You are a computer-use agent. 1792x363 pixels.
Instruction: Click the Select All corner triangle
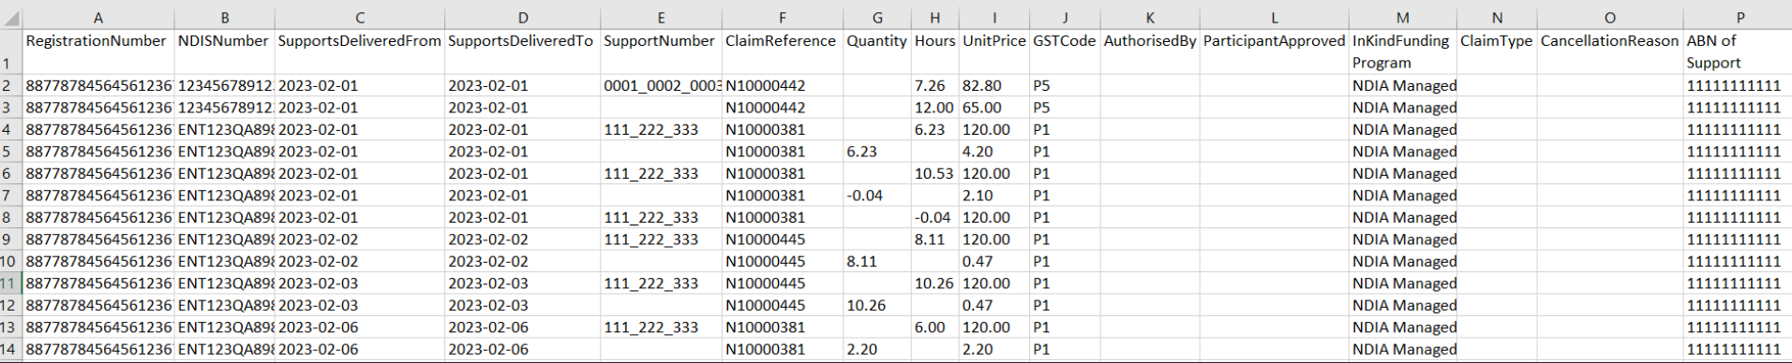pos(11,19)
